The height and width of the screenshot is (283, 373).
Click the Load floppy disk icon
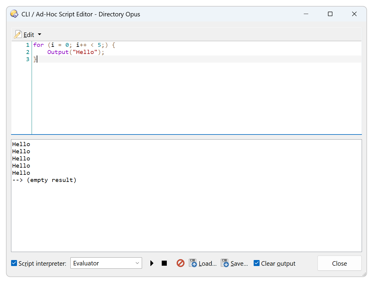point(193,263)
